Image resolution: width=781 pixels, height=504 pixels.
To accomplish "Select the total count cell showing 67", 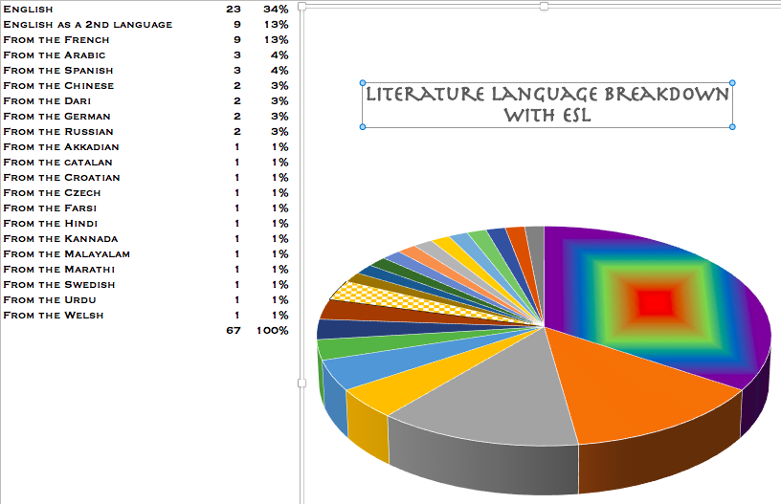I will pos(234,330).
